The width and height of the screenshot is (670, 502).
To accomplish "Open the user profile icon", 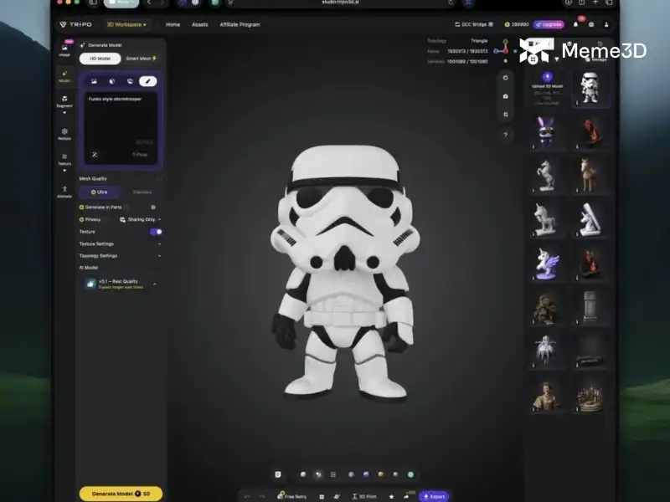I will coord(606,24).
